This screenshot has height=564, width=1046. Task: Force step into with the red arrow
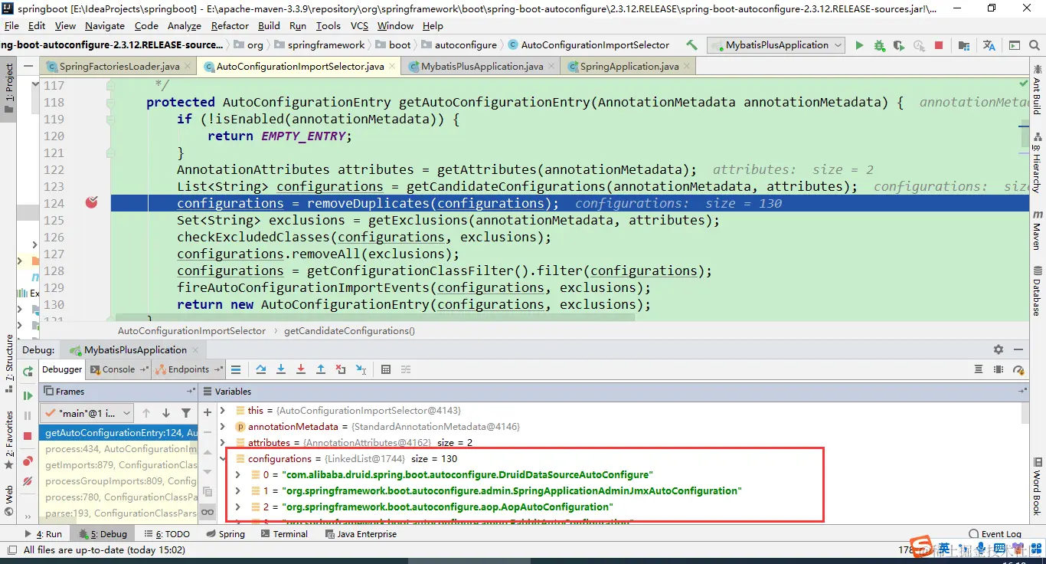point(301,369)
